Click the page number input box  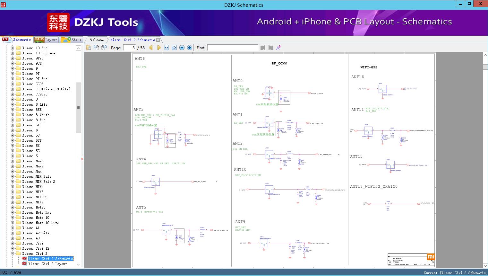click(129, 48)
